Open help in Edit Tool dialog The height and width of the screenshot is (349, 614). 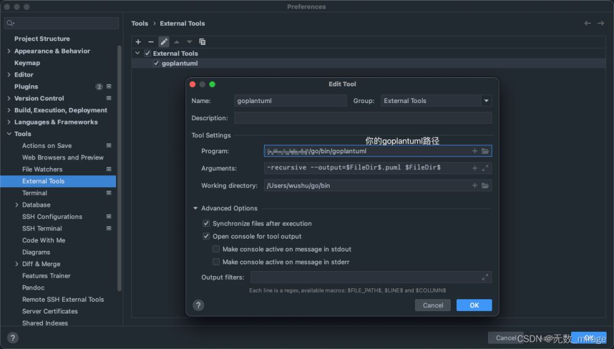point(198,305)
